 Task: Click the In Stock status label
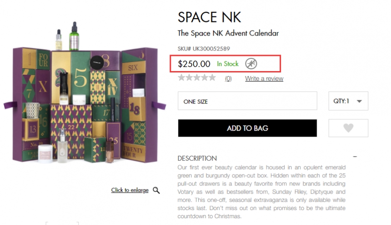pos(228,64)
